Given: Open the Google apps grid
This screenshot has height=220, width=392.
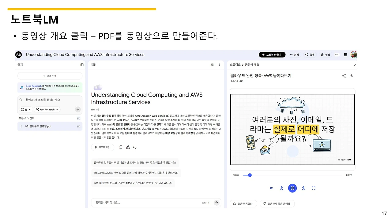Looking at the screenshot, I should [345, 55].
